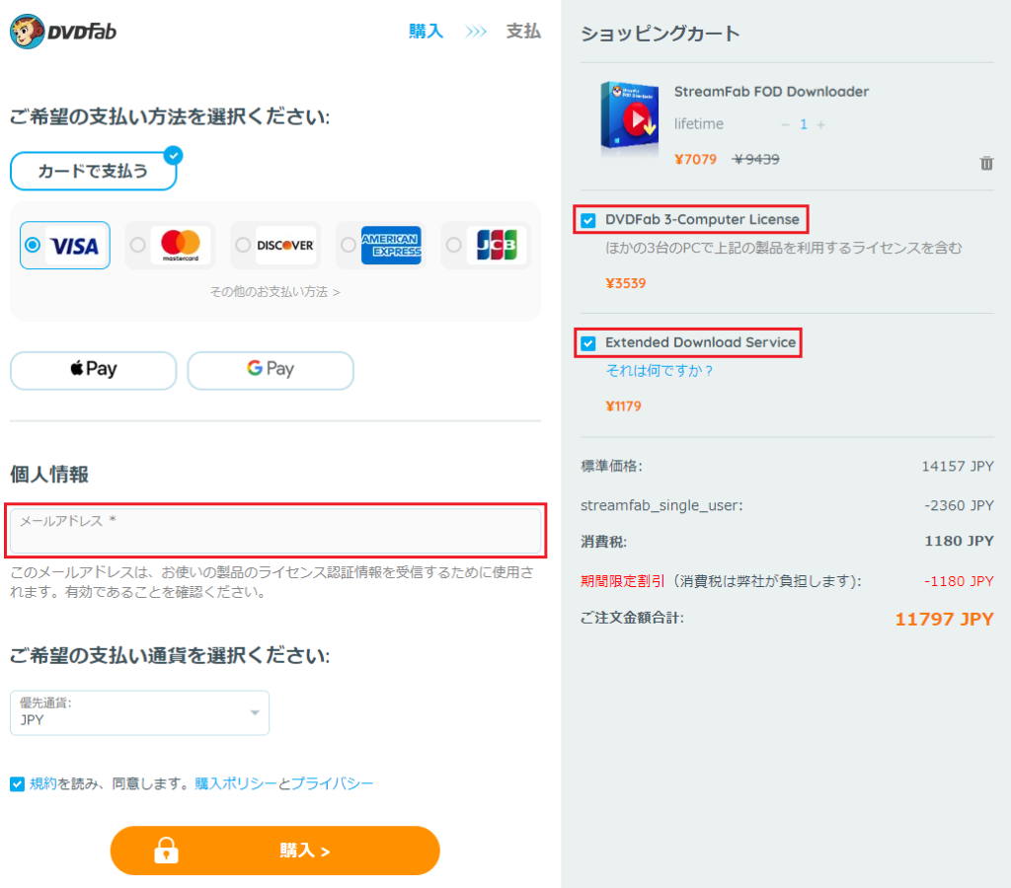Remove StreamFab FOD Downloader with trash icon
1011x888 pixels.
click(986, 163)
